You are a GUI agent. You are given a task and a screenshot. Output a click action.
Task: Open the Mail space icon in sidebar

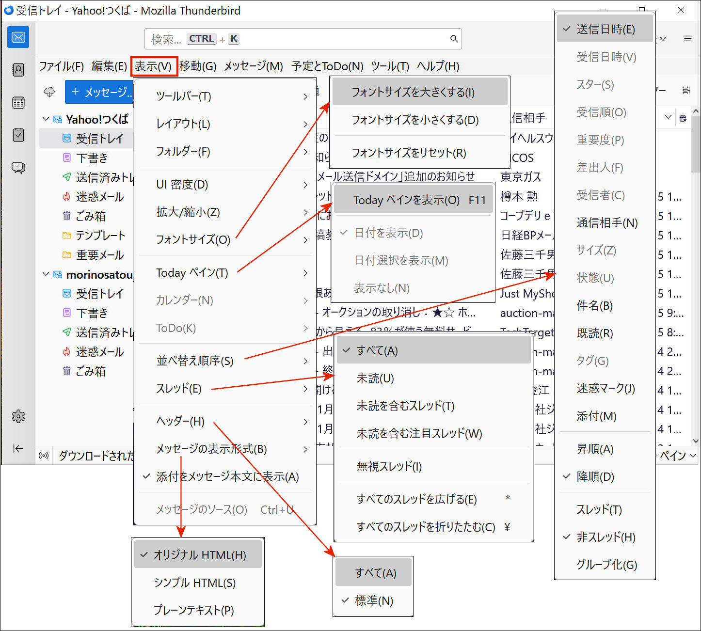[18, 37]
